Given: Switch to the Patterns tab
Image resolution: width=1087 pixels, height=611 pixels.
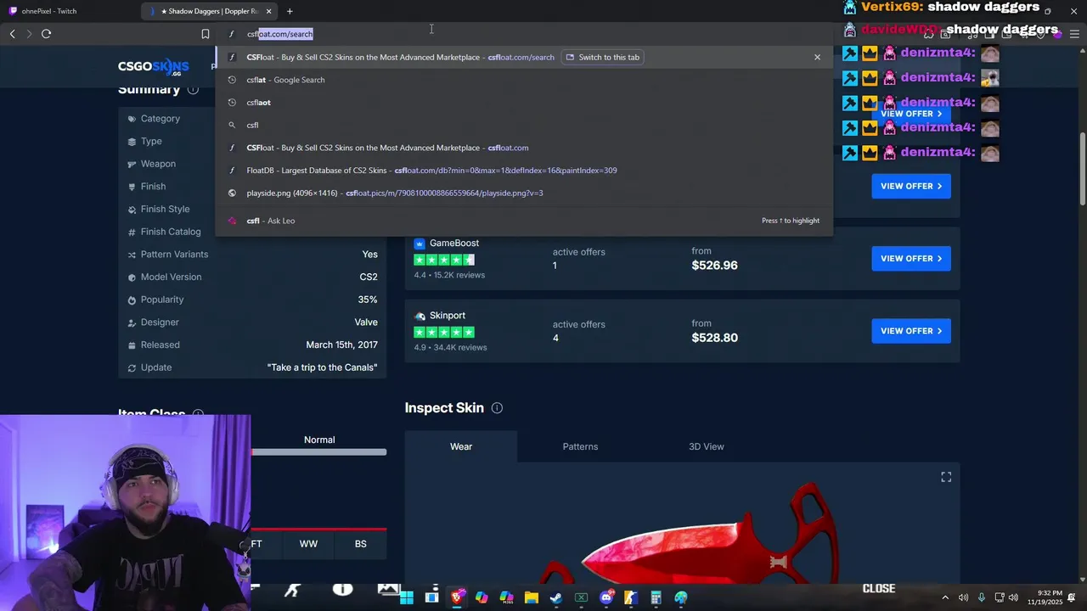Looking at the screenshot, I should [580, 446].
